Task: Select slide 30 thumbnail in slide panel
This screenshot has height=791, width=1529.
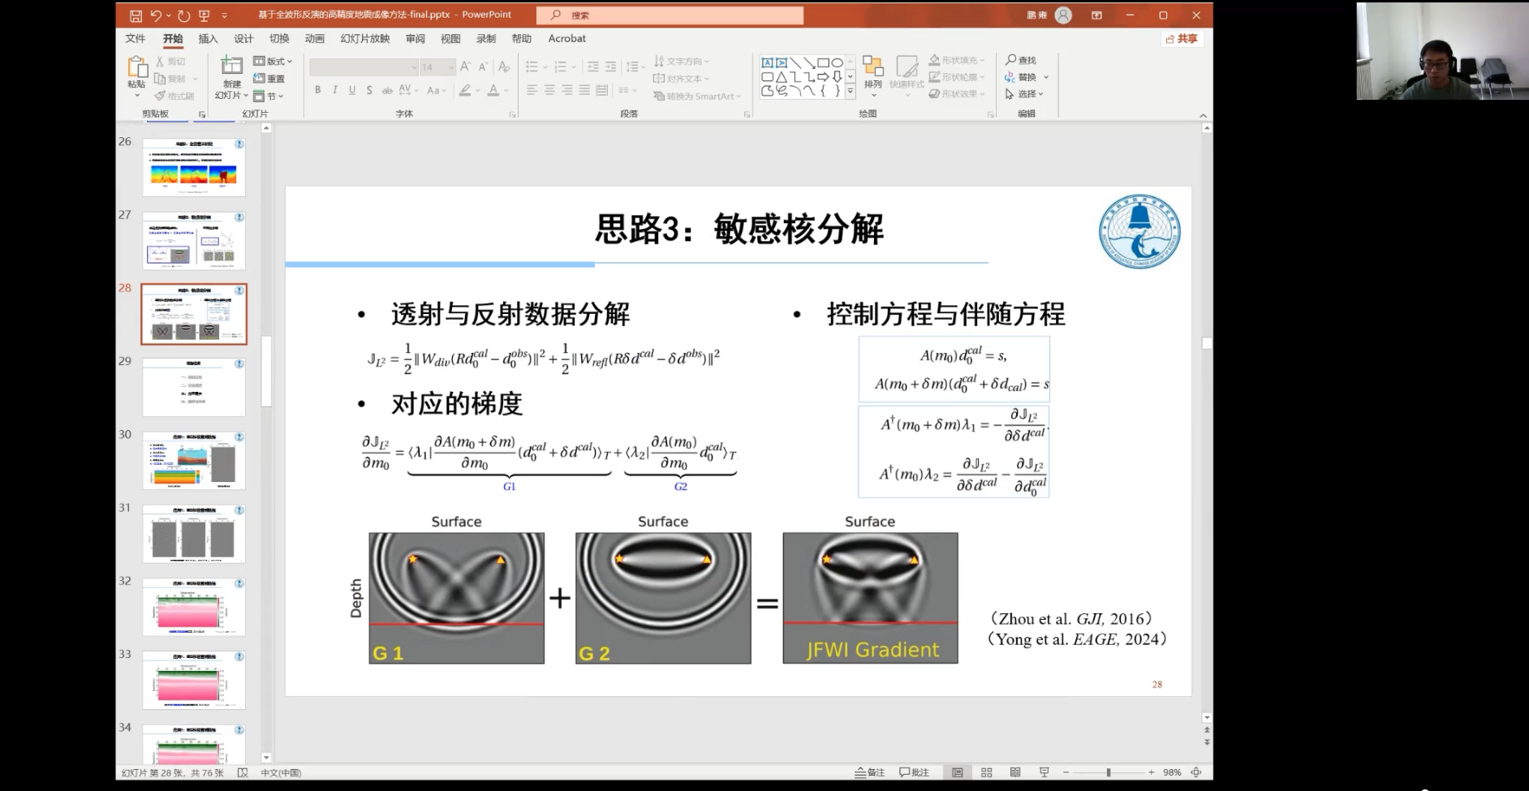Action: (194, 460)
